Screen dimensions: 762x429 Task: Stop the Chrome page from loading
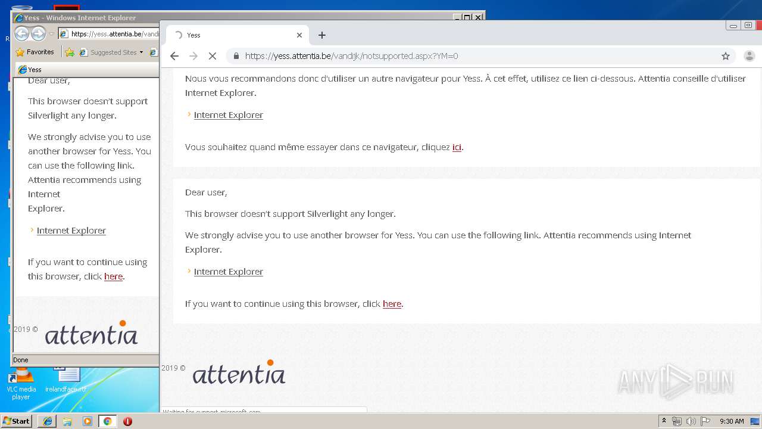(x=212, y=56)
